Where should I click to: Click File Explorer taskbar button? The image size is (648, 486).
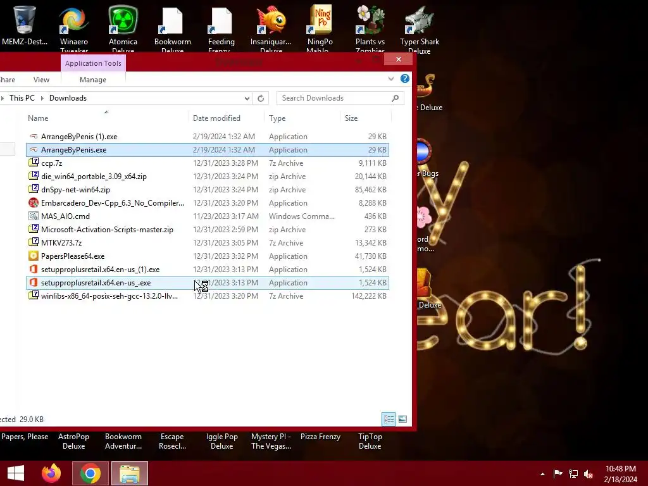129,473
